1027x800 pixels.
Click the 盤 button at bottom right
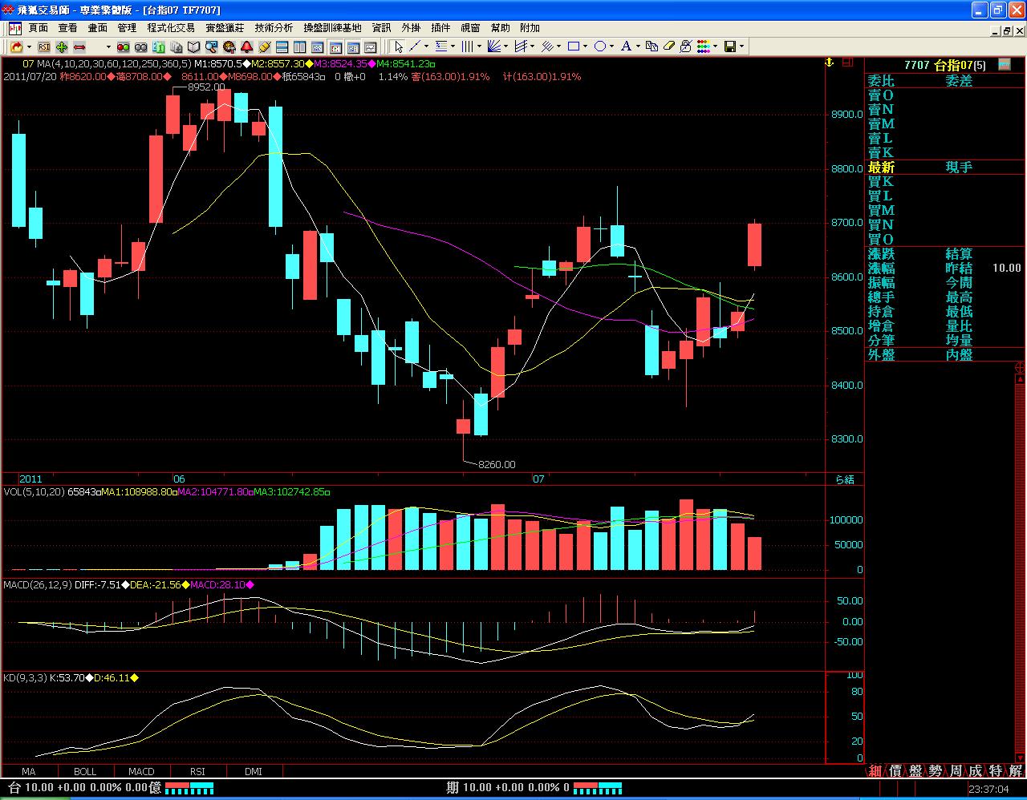tap(915, 771)
